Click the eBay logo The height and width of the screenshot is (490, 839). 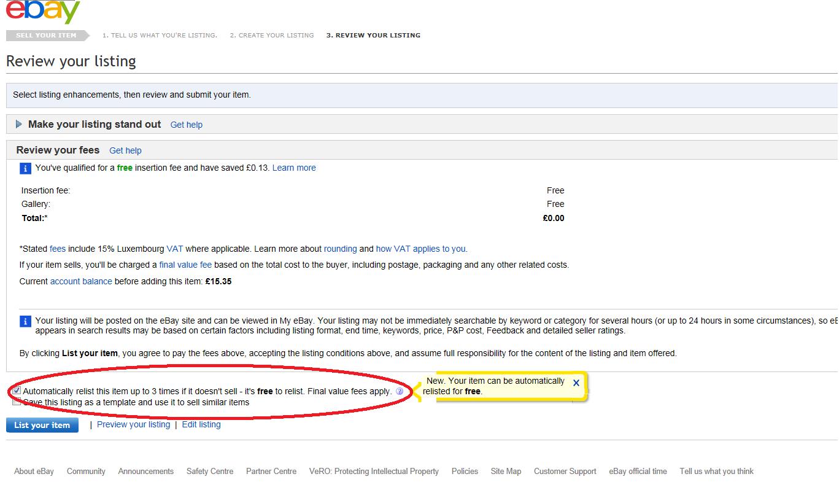pyautogui.click(x=43, y=11)
